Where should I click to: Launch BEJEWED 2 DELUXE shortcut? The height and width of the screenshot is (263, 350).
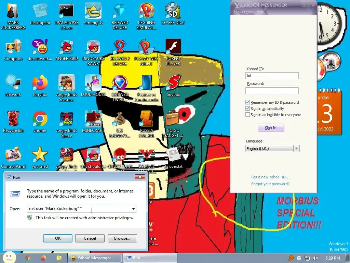[x=120, y=52]
